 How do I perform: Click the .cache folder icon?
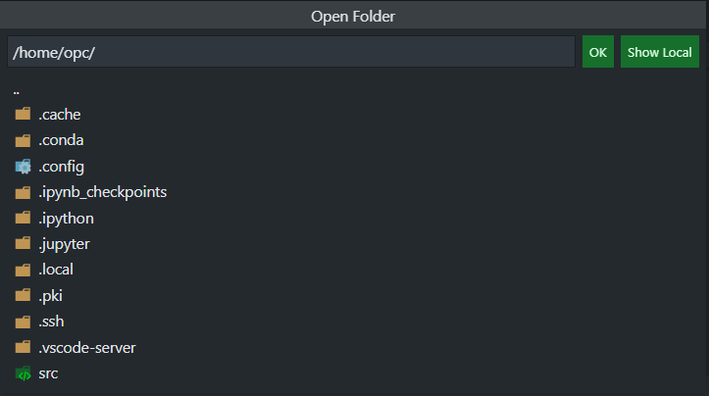(x=23, y=115)
